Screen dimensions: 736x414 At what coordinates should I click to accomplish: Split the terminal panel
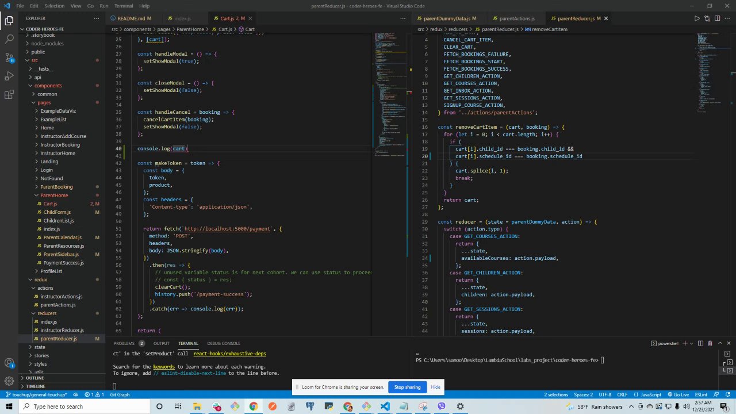[x=700, y=343]
